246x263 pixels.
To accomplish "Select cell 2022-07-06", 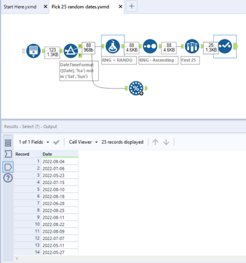I will pos(60,168).
